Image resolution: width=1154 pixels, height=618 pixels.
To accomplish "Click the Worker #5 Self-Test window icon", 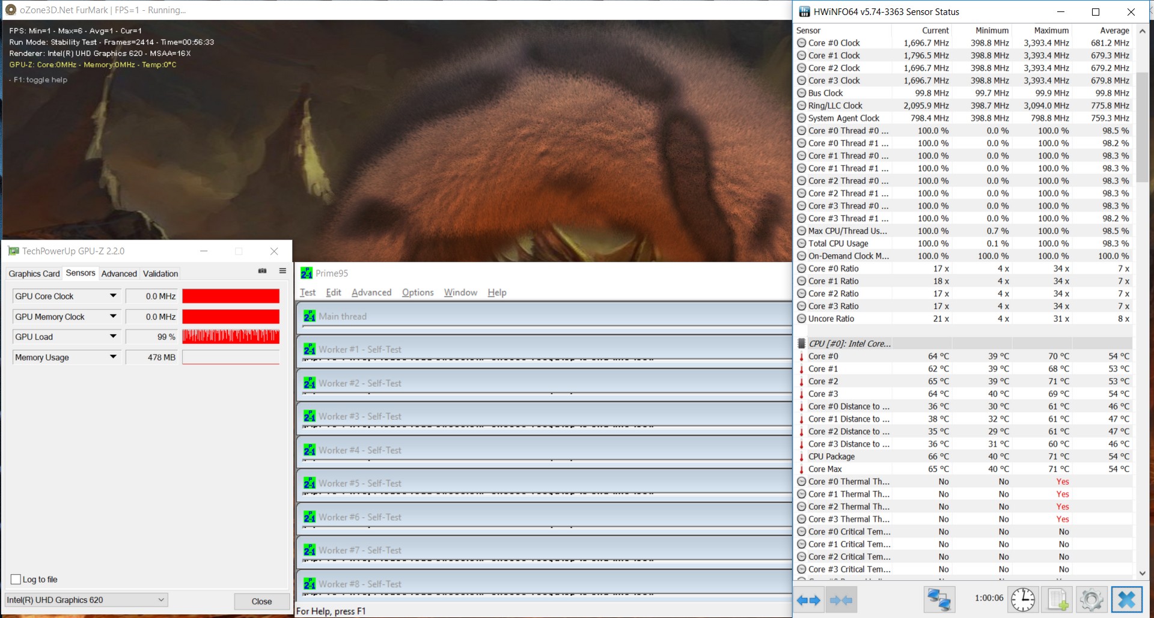I will click(x=310, y=483).
